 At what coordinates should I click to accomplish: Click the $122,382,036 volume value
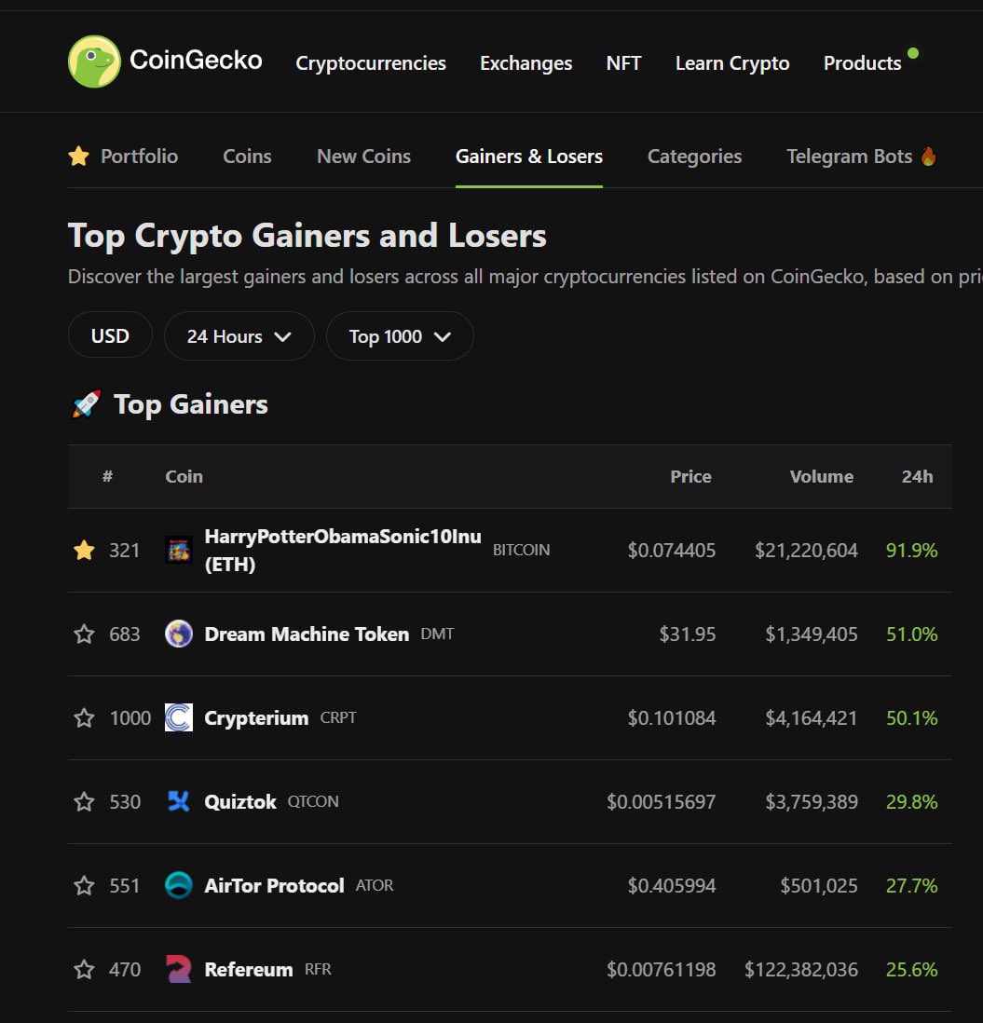pos(801,969)
